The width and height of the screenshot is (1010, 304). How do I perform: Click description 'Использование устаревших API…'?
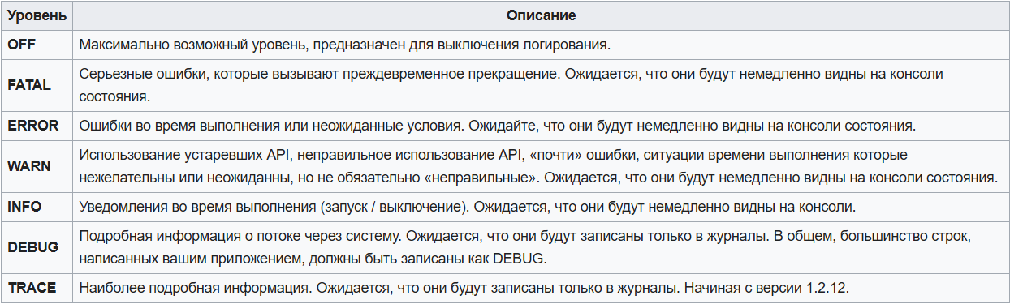541,165
